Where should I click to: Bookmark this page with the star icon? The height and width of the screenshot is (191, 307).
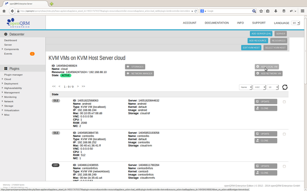261,11
